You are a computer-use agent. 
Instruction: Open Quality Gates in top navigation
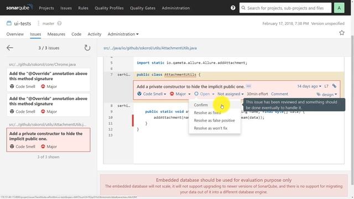(143, 8)
